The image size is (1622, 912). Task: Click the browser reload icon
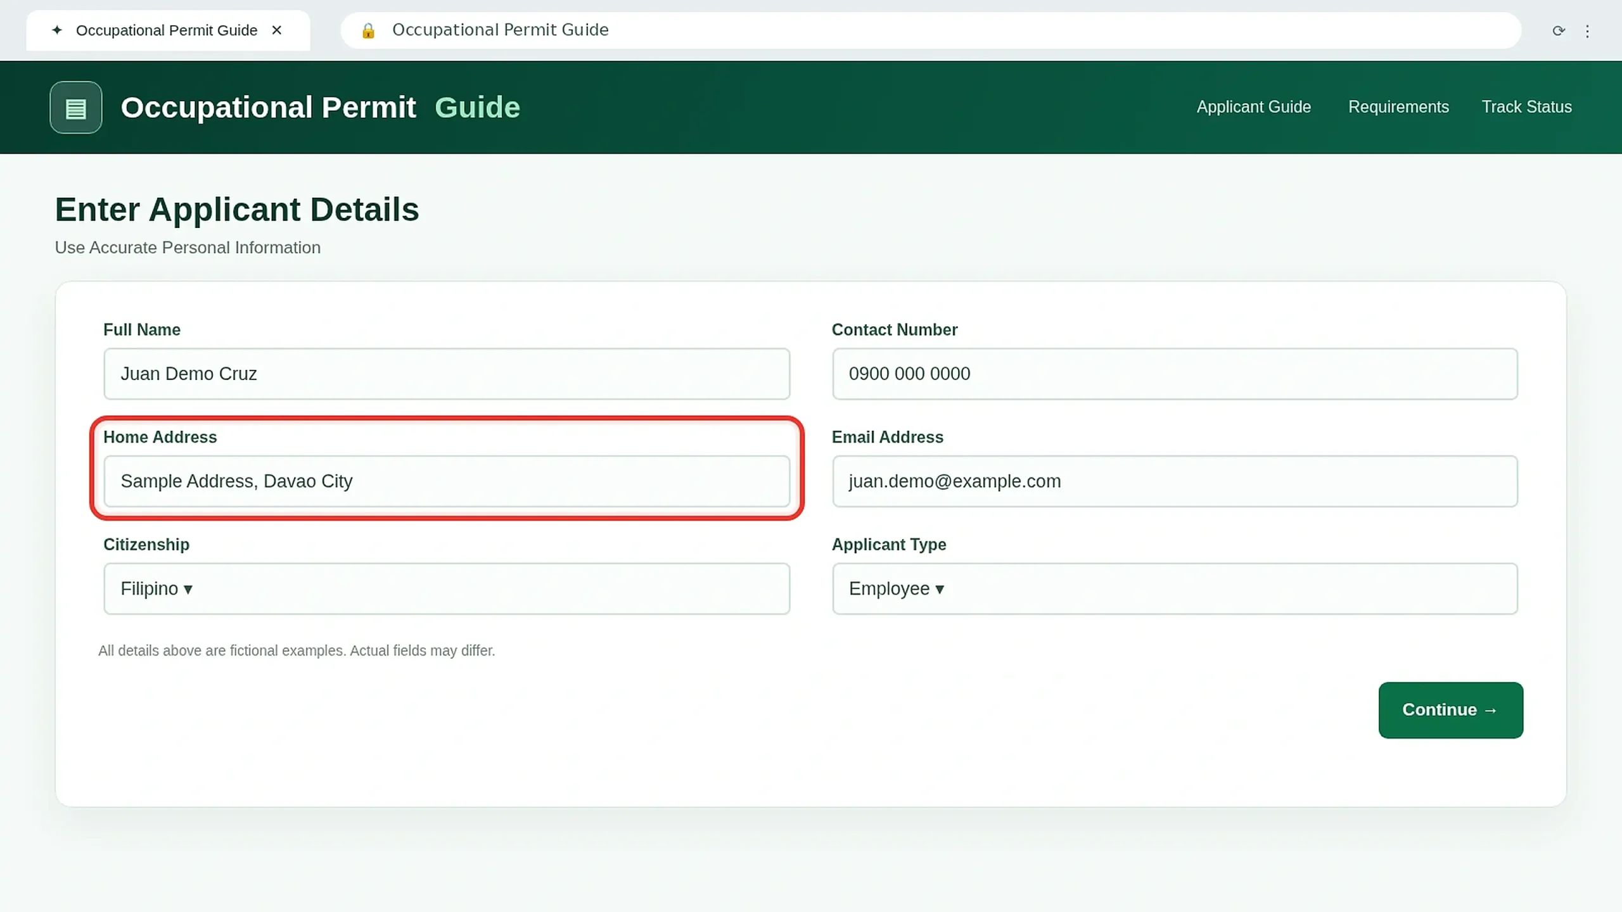[1559, 30]
